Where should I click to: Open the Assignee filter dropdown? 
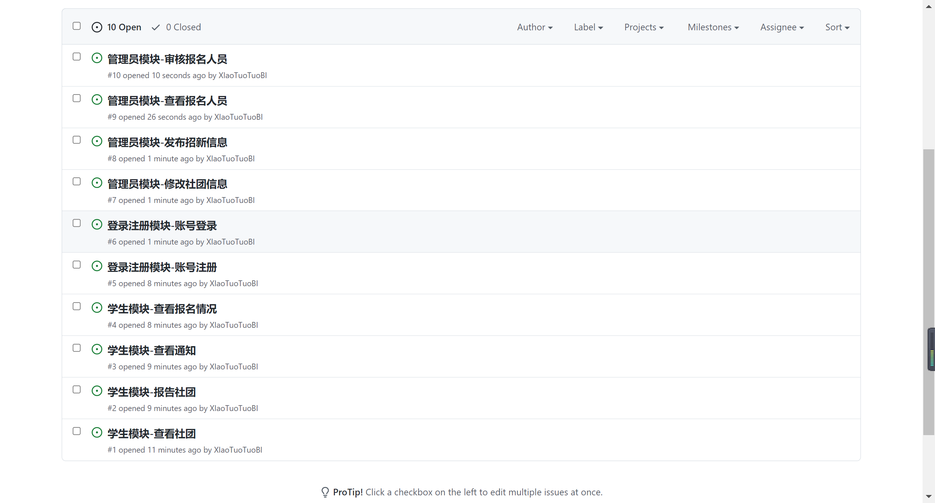click(x=782, y=27)
